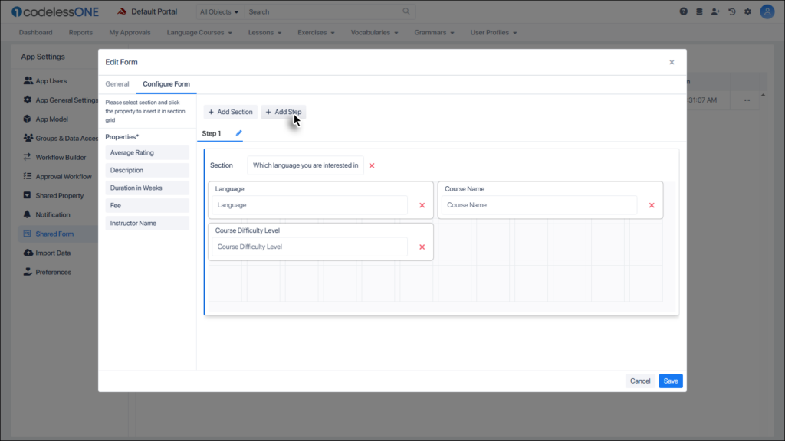Insert the Average Rating property

pos(147,152)
